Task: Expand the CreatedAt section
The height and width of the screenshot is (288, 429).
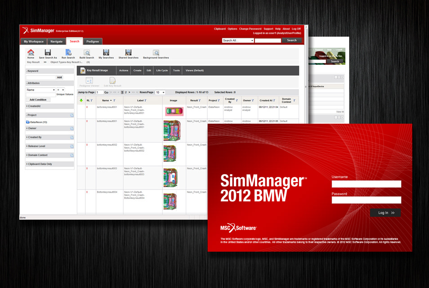Action: [x=49, y=106]
